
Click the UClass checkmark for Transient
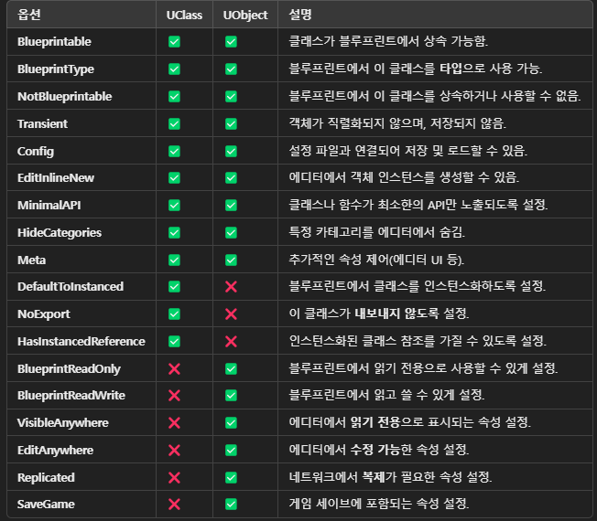(x=174, y=124)
